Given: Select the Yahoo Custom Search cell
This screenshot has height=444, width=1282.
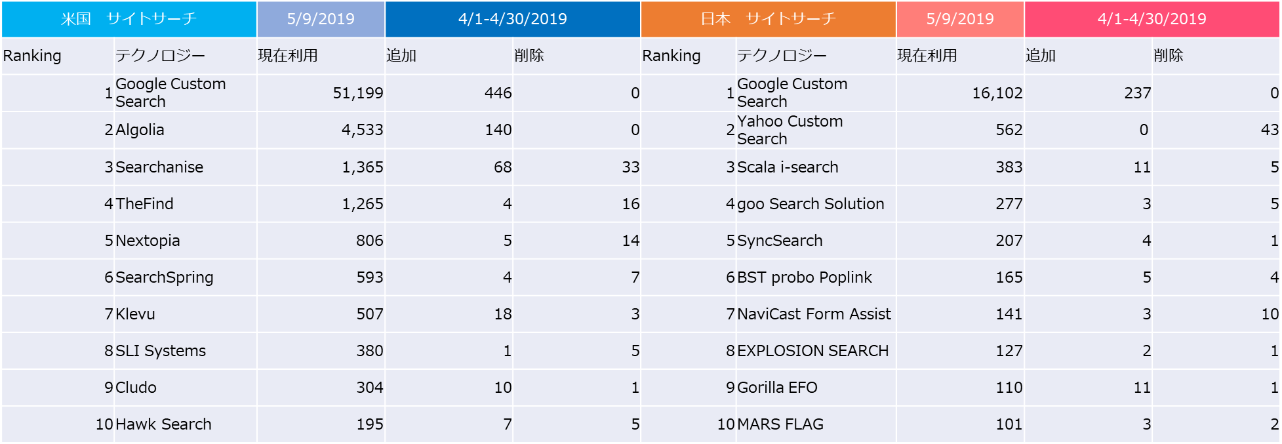Looking at the screenshot, I should point(790,130).
